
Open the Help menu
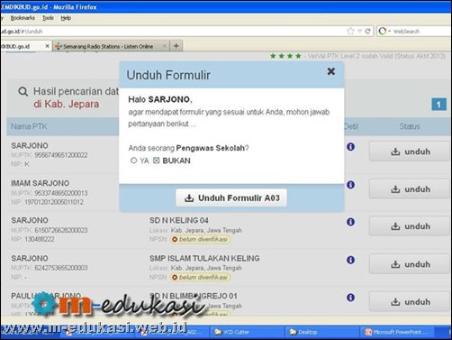pyautogui.click(x=66, y=18)
